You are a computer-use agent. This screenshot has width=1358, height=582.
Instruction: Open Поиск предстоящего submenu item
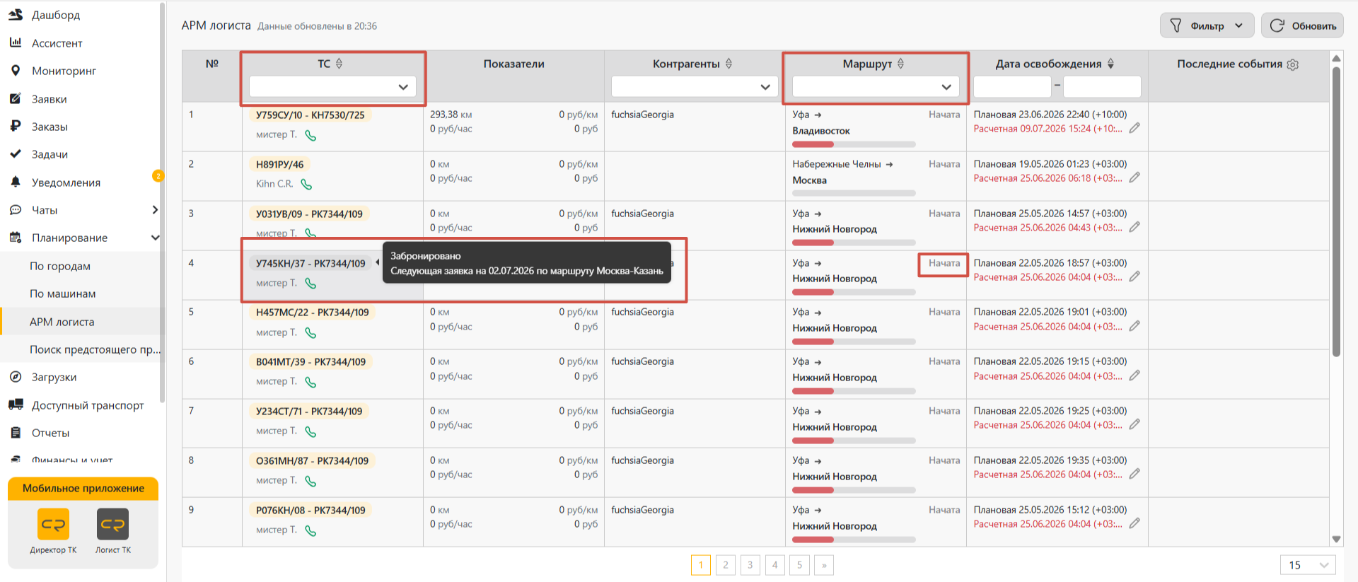pyautogui.click(x=95, y=349)
